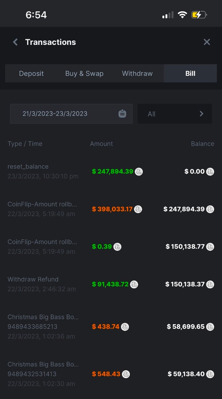Viewport: 222px width, 399px height.
Task: Click coin icon beside $0.39 amount
Action: (117, 247)
